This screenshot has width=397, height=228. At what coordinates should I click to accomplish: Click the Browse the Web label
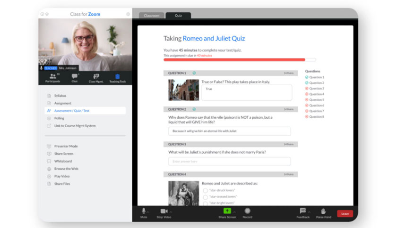[66, 169]
